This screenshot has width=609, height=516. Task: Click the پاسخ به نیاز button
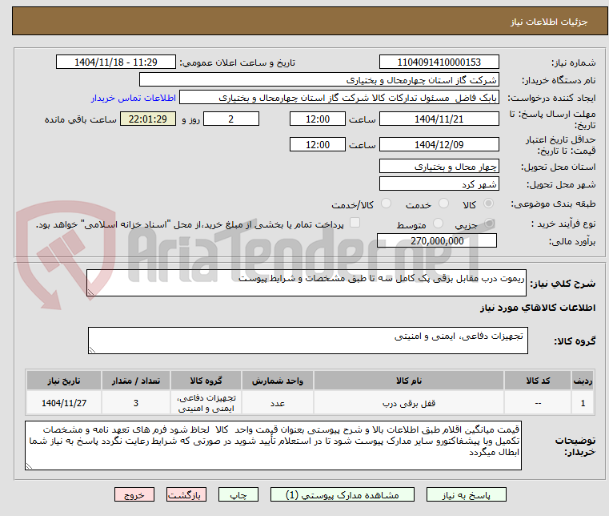pyautogui.click(x=466, y=494)
